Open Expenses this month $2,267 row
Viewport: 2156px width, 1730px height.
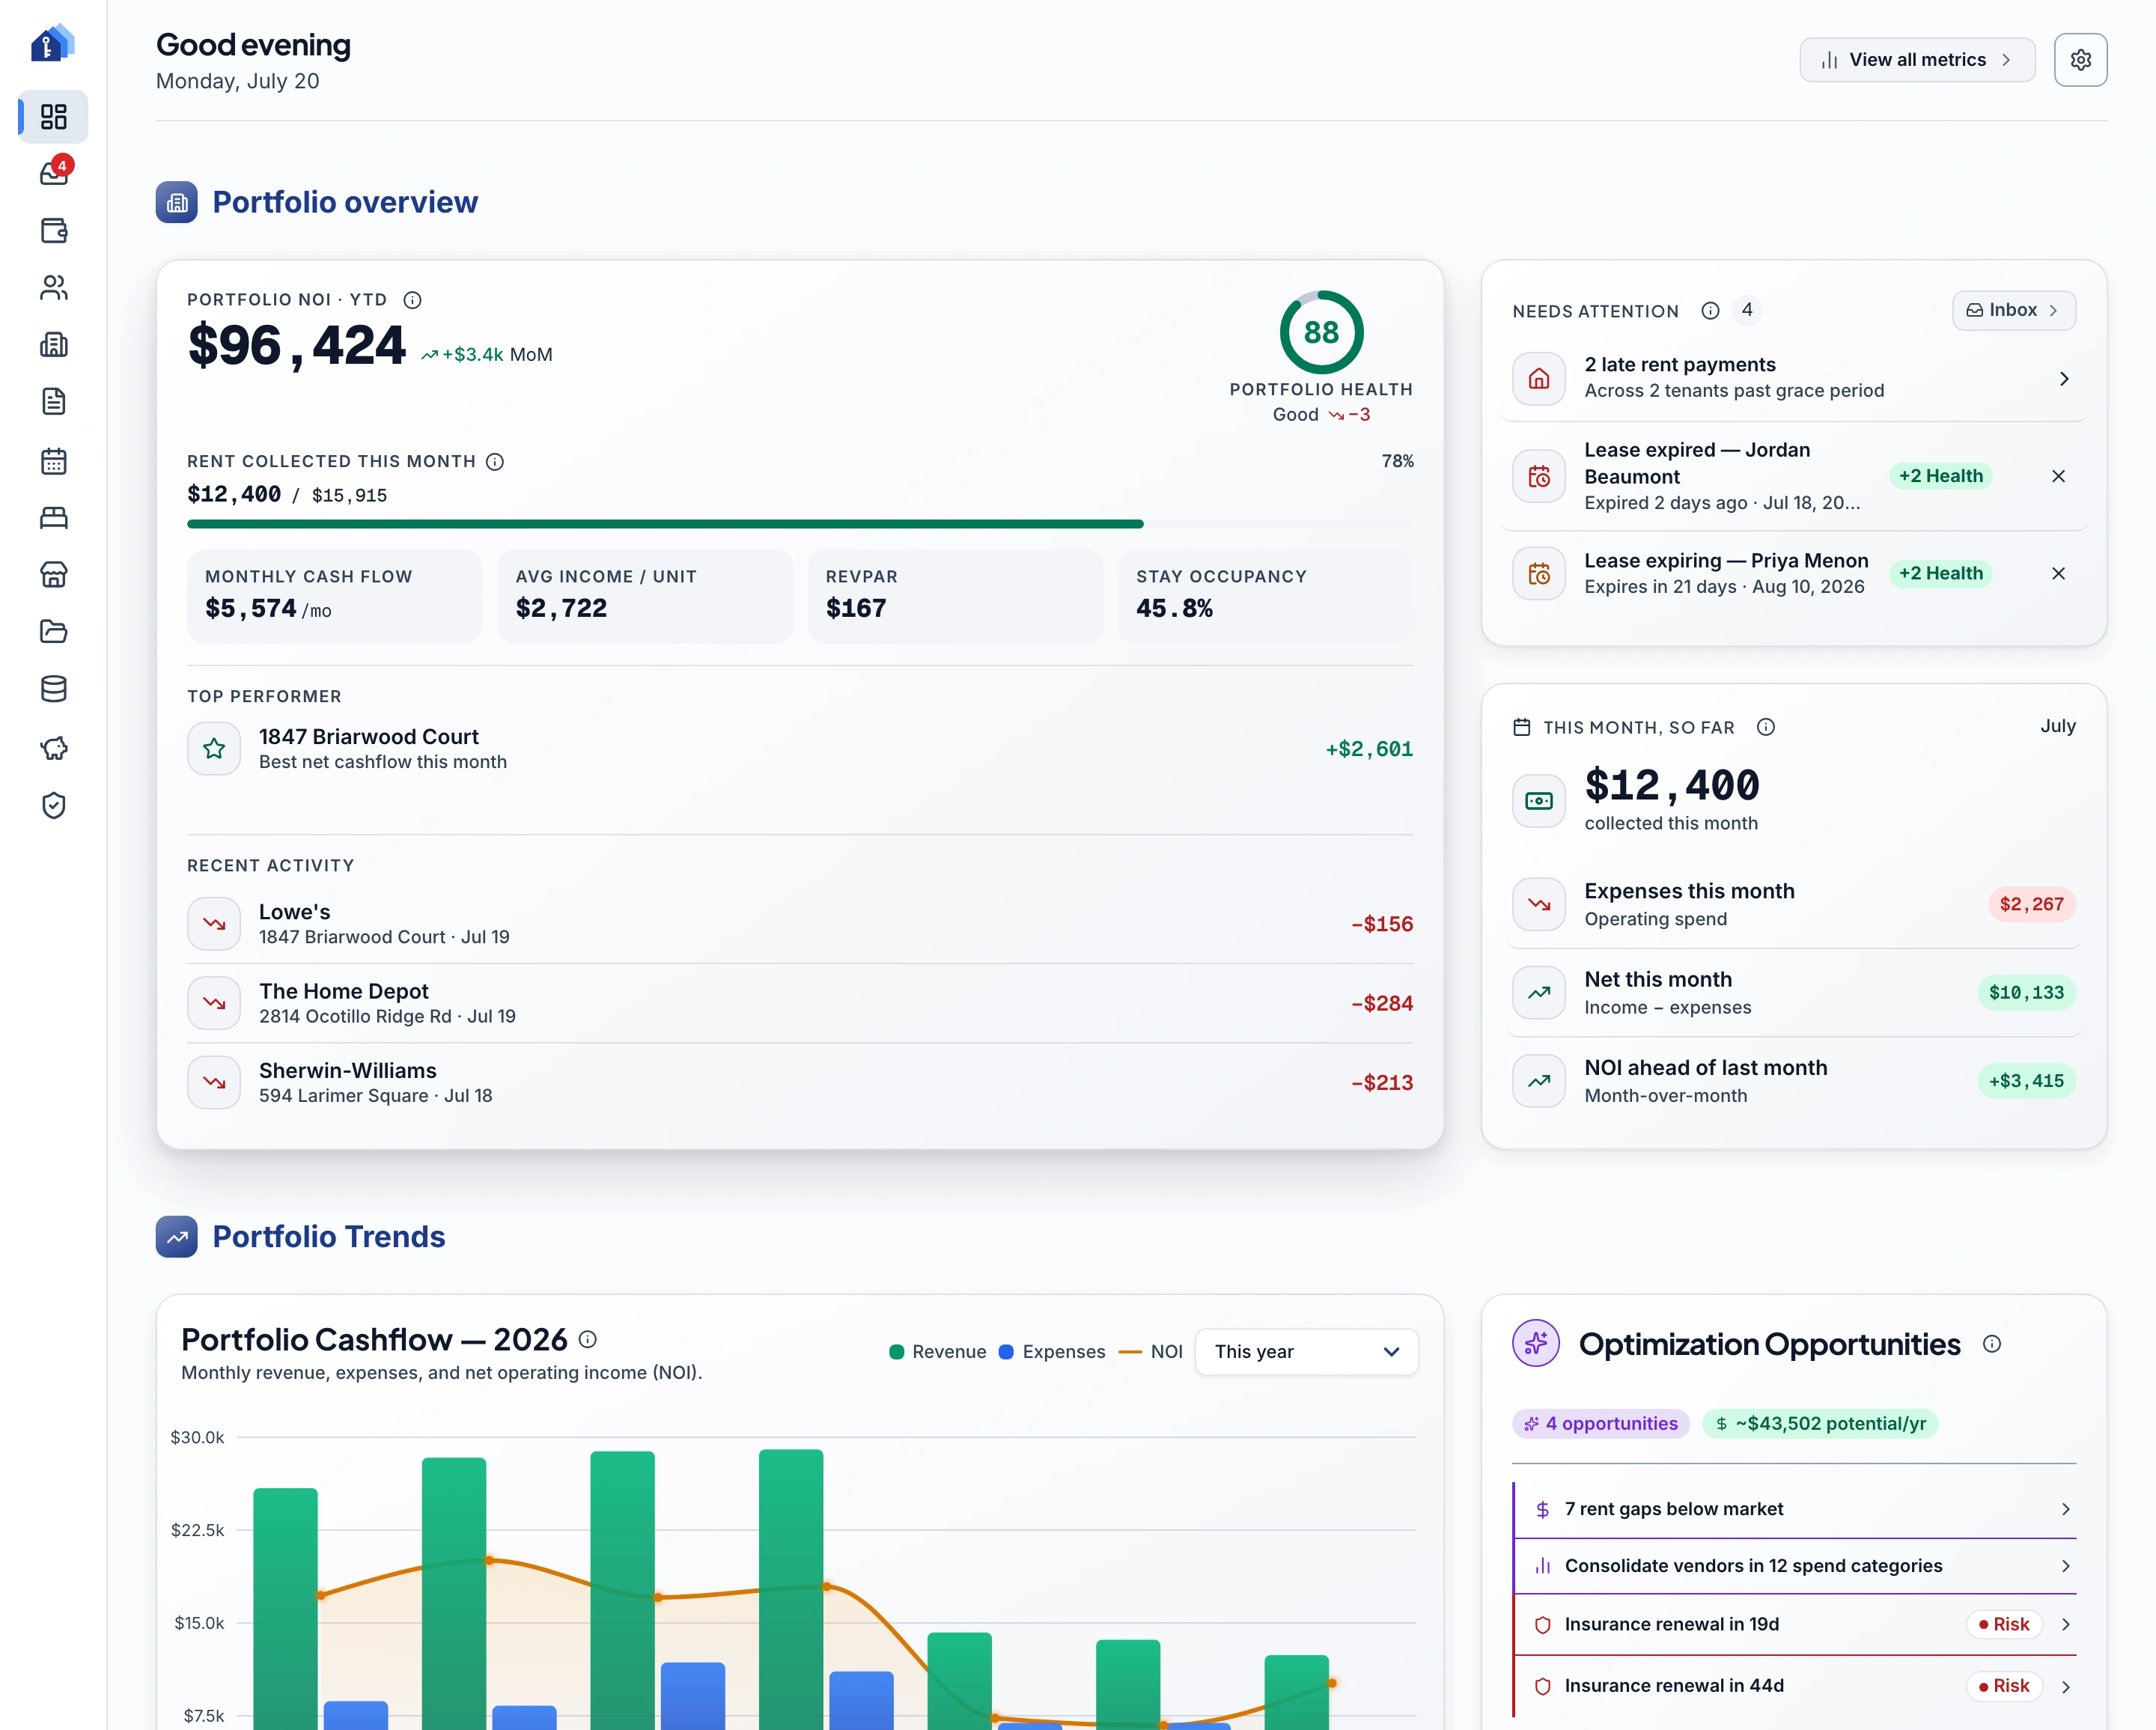1794,904
